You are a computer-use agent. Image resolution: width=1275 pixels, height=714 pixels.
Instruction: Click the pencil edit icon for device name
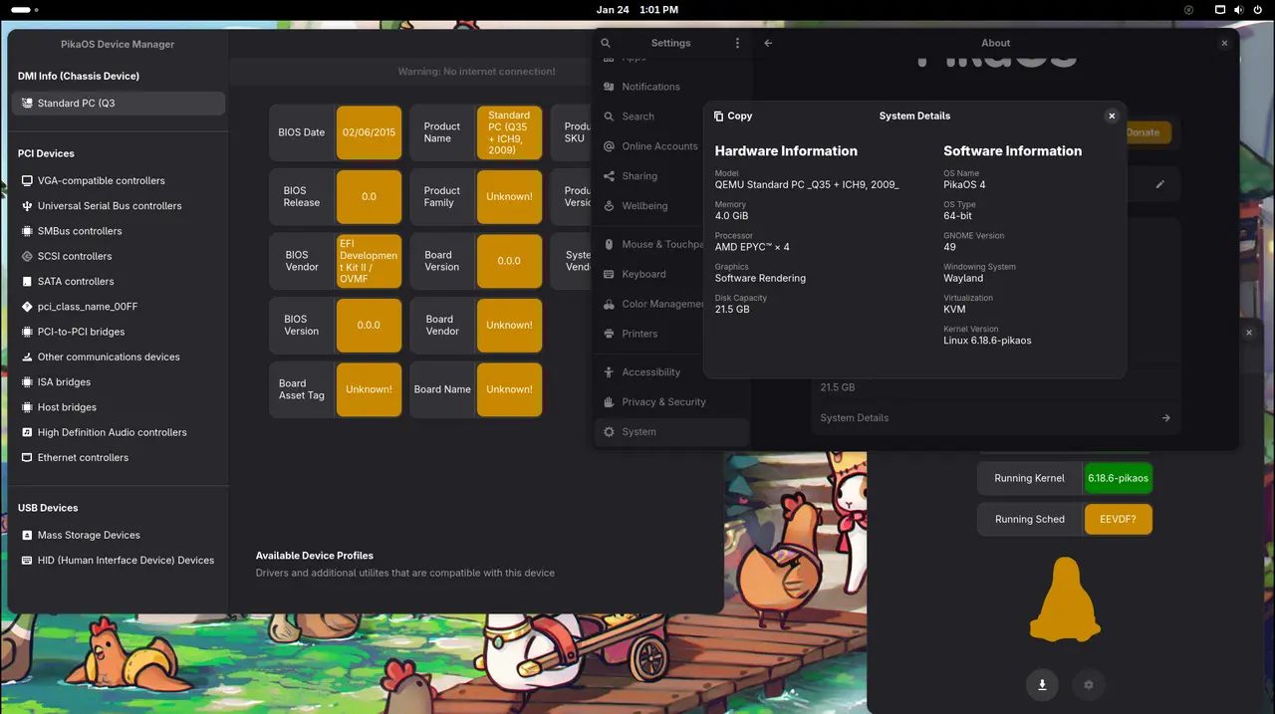point(1159,184)
